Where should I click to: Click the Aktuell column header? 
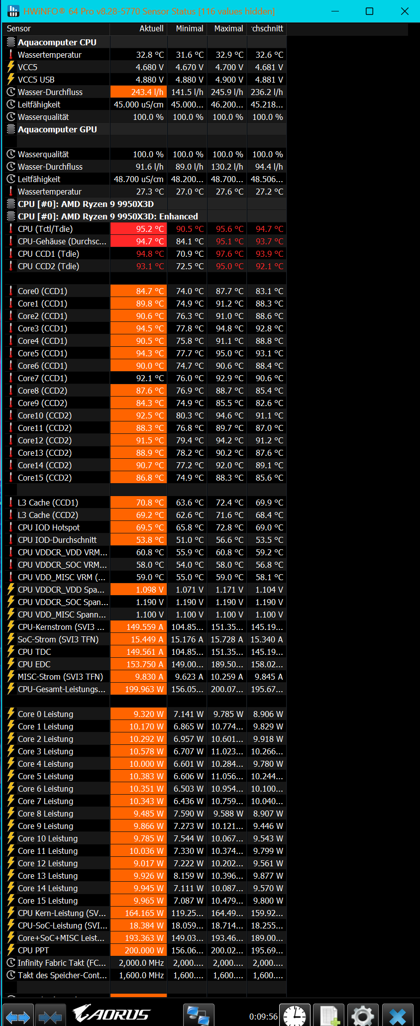(x=138, y=29)
